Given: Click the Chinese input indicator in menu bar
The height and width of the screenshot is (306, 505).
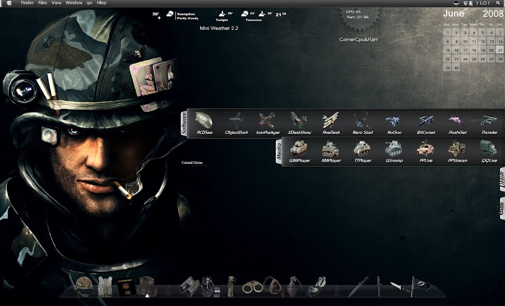Looking at the screenshot, I should coord(468,3).
